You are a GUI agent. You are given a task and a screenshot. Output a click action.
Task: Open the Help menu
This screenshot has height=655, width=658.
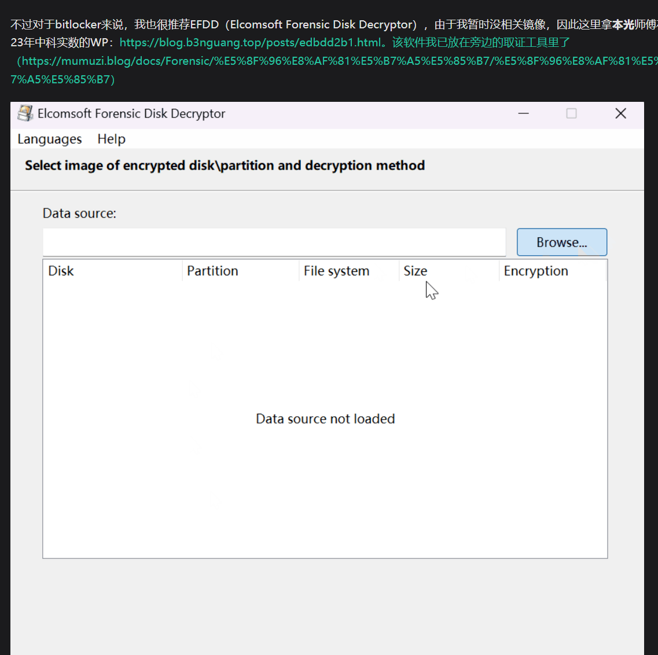111,139
